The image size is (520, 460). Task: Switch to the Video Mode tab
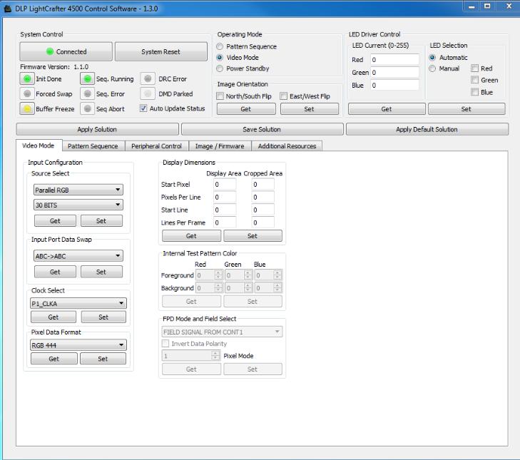click(x=38, y=145)
